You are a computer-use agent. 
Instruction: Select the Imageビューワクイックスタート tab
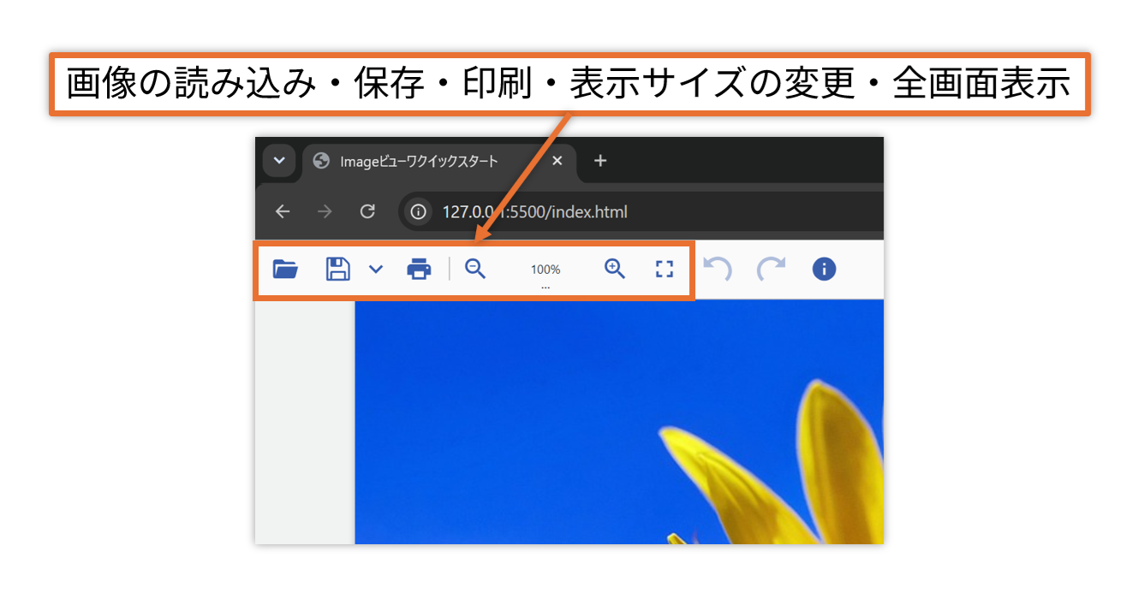coord(439,161)
